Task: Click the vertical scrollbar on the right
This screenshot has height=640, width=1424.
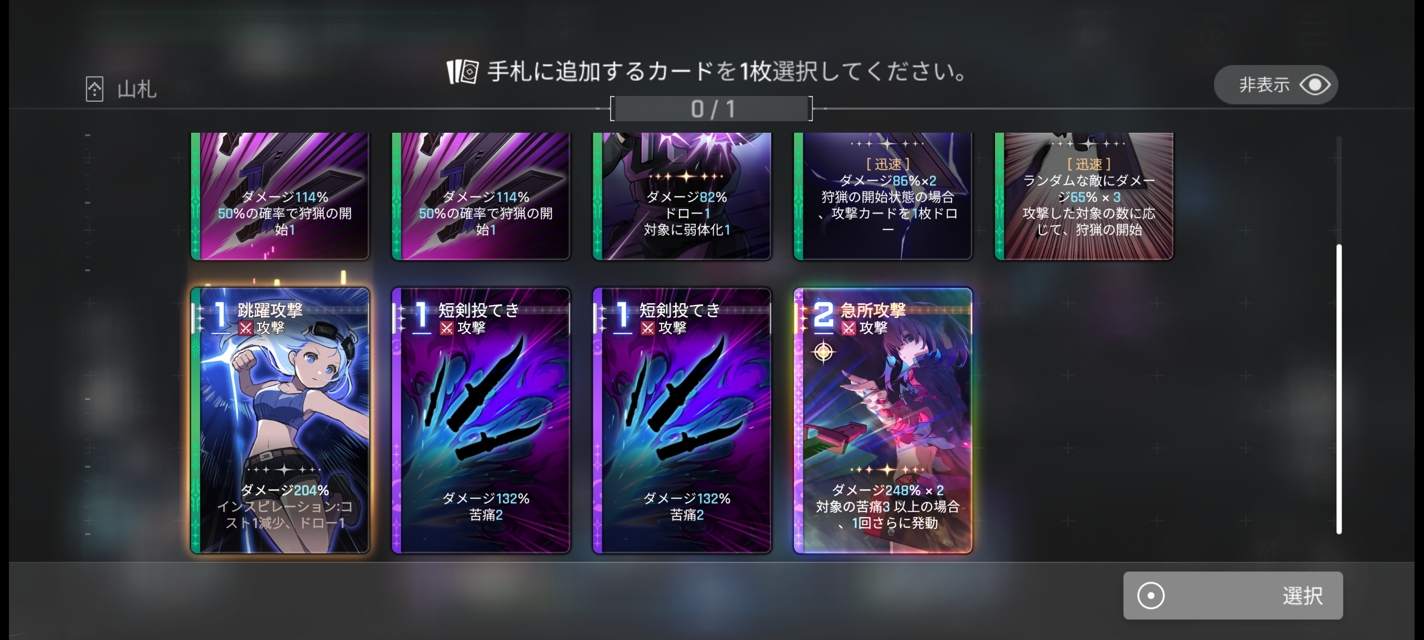Action: coord(1338,389)
